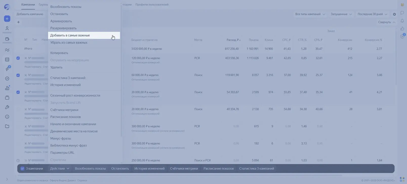Uncheck the РСЯ 403 556,36 campaign checkbox
The width and height of the screenshot is (407, 184).
[x=18, y=58]
